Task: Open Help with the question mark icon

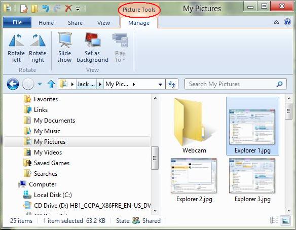Action: pyautogui.click(x=287, y=22)
